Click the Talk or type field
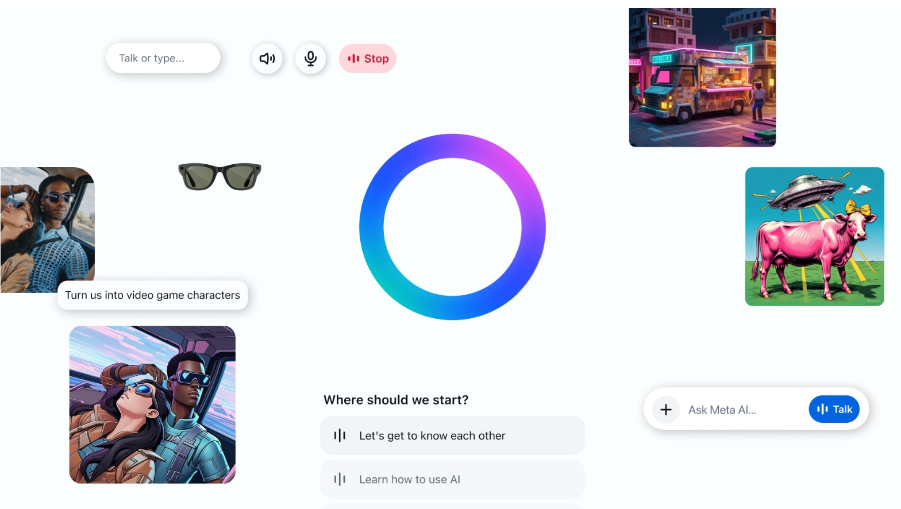 163,58
